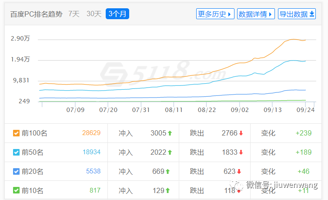The image size is (328, 200).
Task: Hide the 前10名 series checkbox
Action: pyautogui.click(x=17, y=190)
